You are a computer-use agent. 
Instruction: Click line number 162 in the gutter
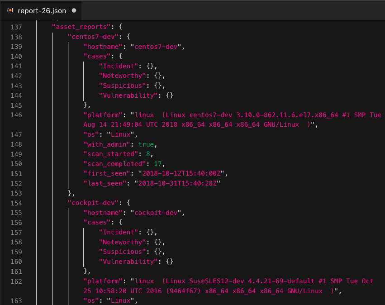[x=15, y=281]
